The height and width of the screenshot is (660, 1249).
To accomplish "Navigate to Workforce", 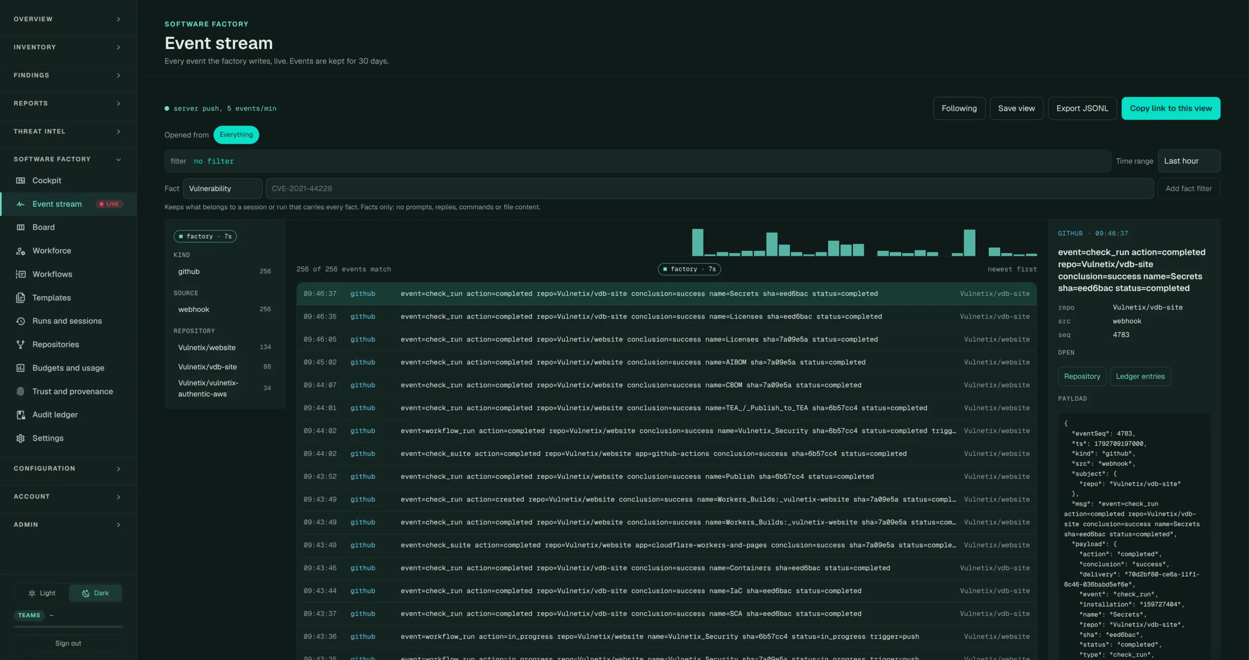I will click(68, 251).
